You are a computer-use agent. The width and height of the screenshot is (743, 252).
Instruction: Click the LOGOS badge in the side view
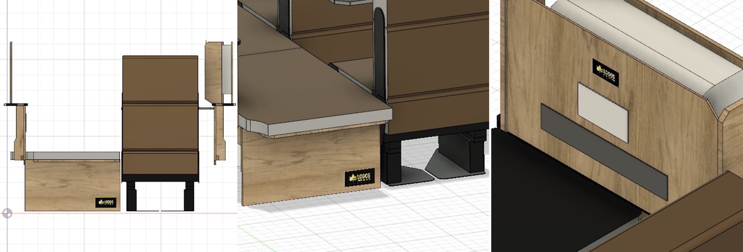(x=106, y=203)
